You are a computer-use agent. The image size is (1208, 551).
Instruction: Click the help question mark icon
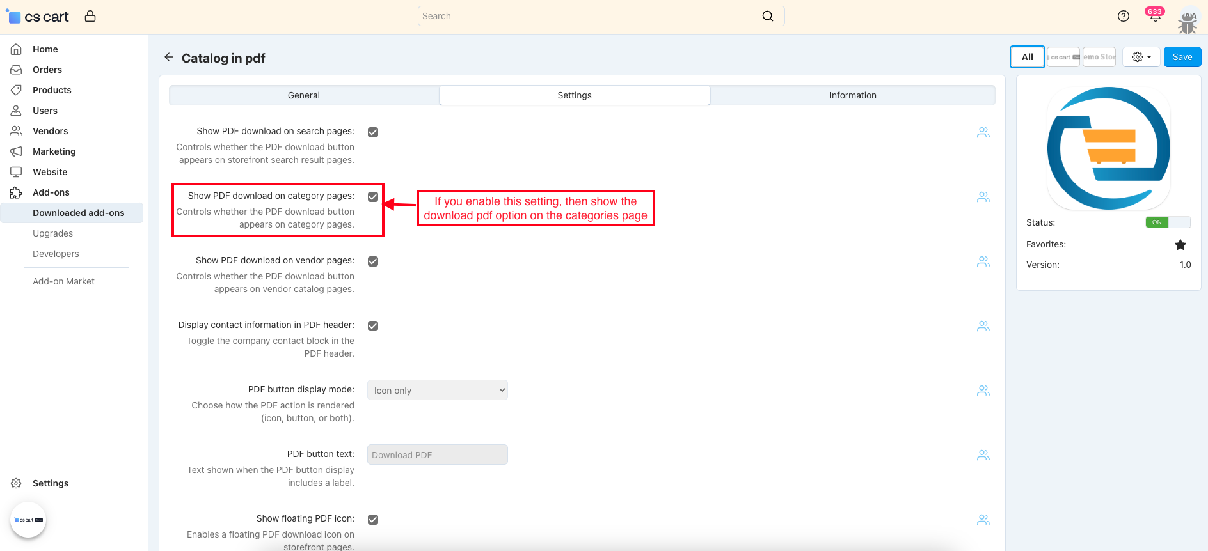[1123, 17]
